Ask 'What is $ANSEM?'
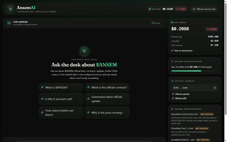227x142 pixels. 61,87
